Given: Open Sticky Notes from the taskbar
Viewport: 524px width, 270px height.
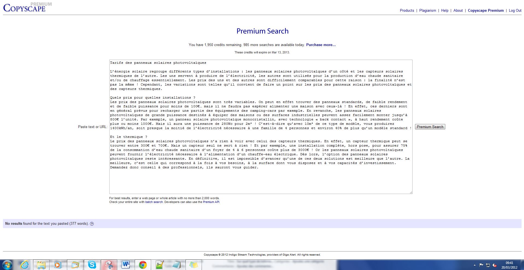Looking at the screenshot, I should pyautogui.click(x=193, y=265).
